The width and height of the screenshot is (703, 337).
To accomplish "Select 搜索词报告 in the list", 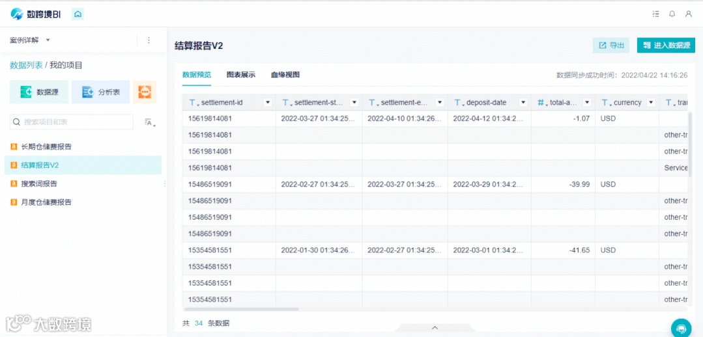I will click(x=83, y=183).
